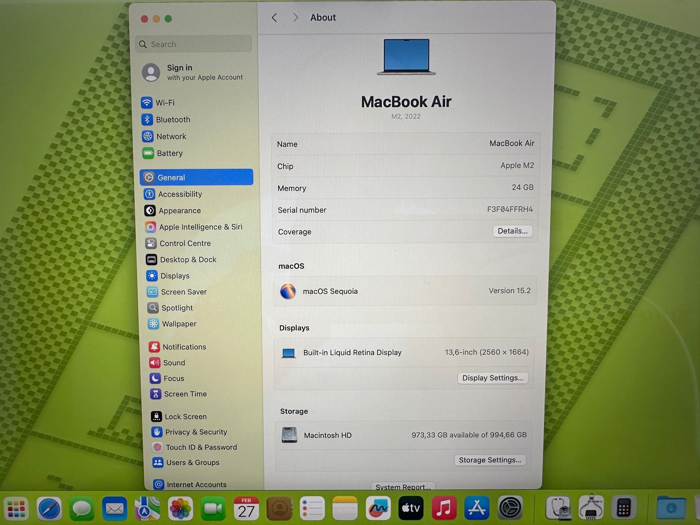Click the System Report… button
Image resolution: width=700 pixels, height=525 pixels.
click(x=403, y=486)
